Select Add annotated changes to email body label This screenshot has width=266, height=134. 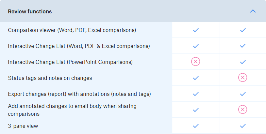[72, 110]
